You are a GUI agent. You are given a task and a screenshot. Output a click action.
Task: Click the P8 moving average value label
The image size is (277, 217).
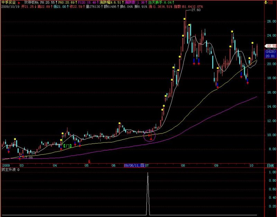tap(48, 2)
